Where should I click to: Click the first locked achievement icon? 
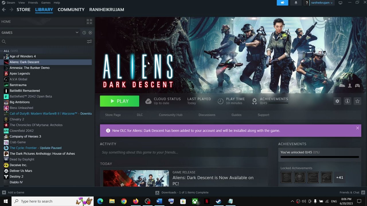(286, 177)
